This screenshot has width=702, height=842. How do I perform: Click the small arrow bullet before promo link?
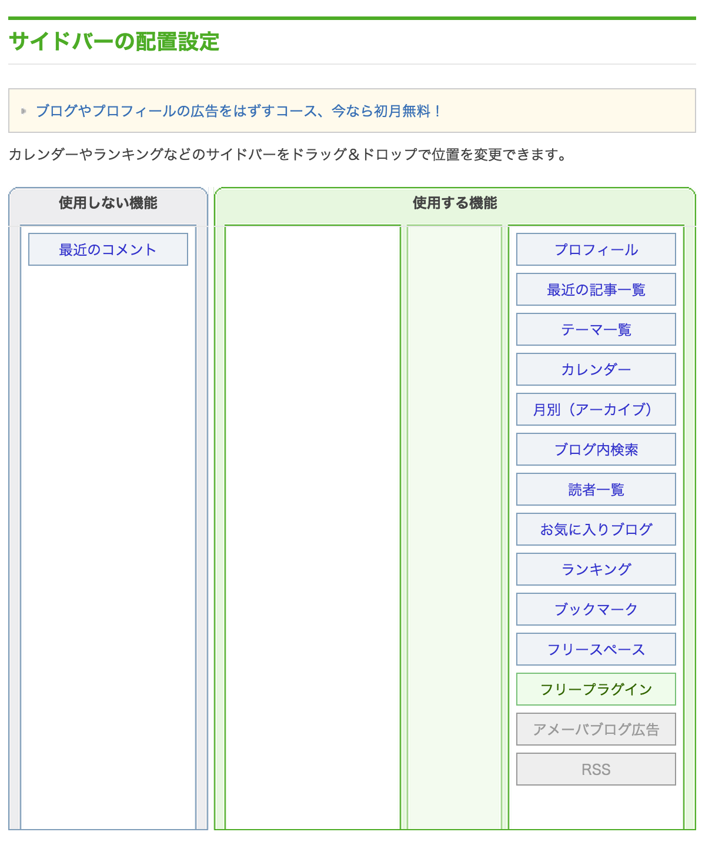tap(24, 111)
